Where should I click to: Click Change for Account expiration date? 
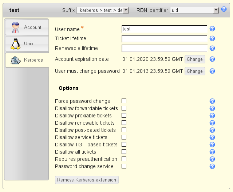(195, 59)
